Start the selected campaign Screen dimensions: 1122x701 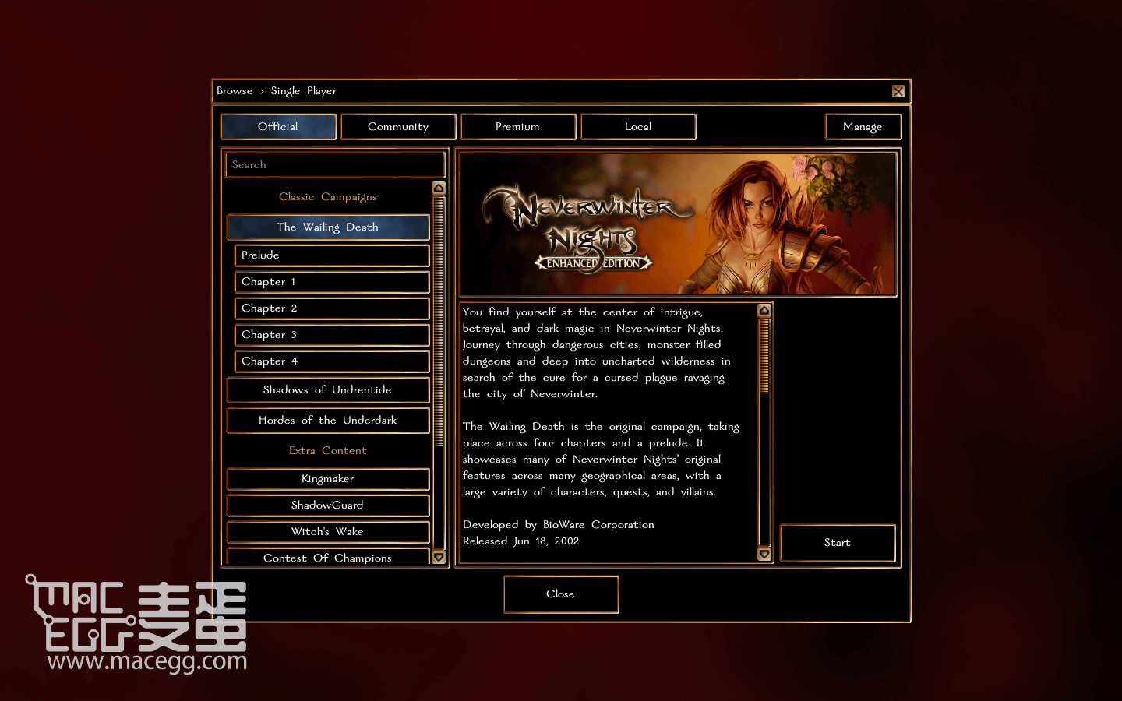tap(838, 543)
